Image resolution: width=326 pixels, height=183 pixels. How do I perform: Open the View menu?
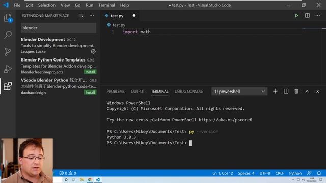65,5
